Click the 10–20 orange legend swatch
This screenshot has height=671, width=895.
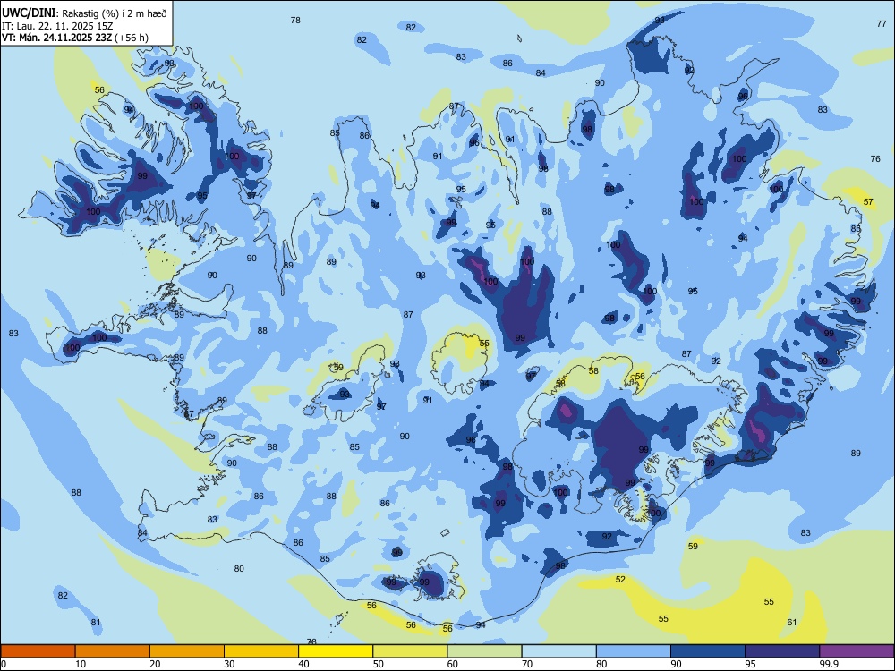pyautogui.click(x=113, y=651)
